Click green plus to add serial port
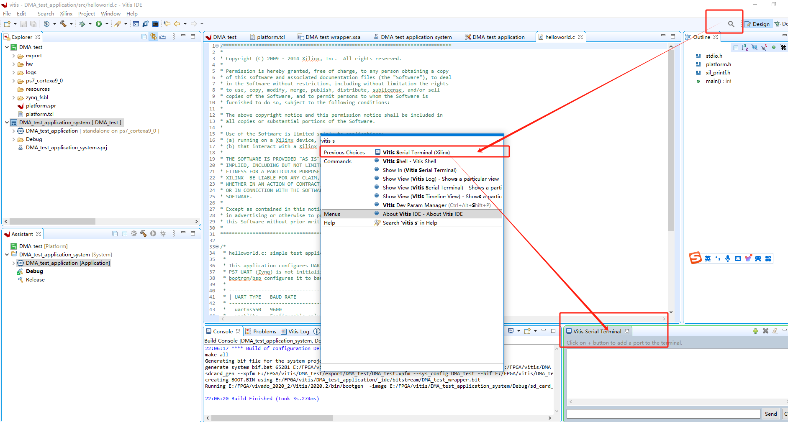Screen dimensions: 788x422 click(x=755, y=331)
